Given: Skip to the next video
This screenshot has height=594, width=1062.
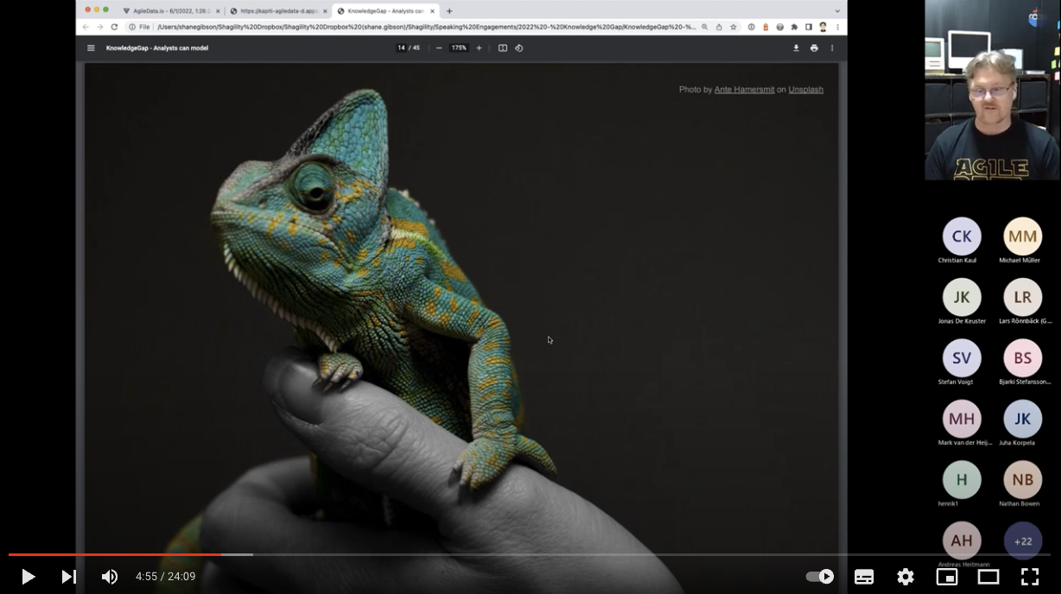Looking at the screenshot, I should point(69,577).
